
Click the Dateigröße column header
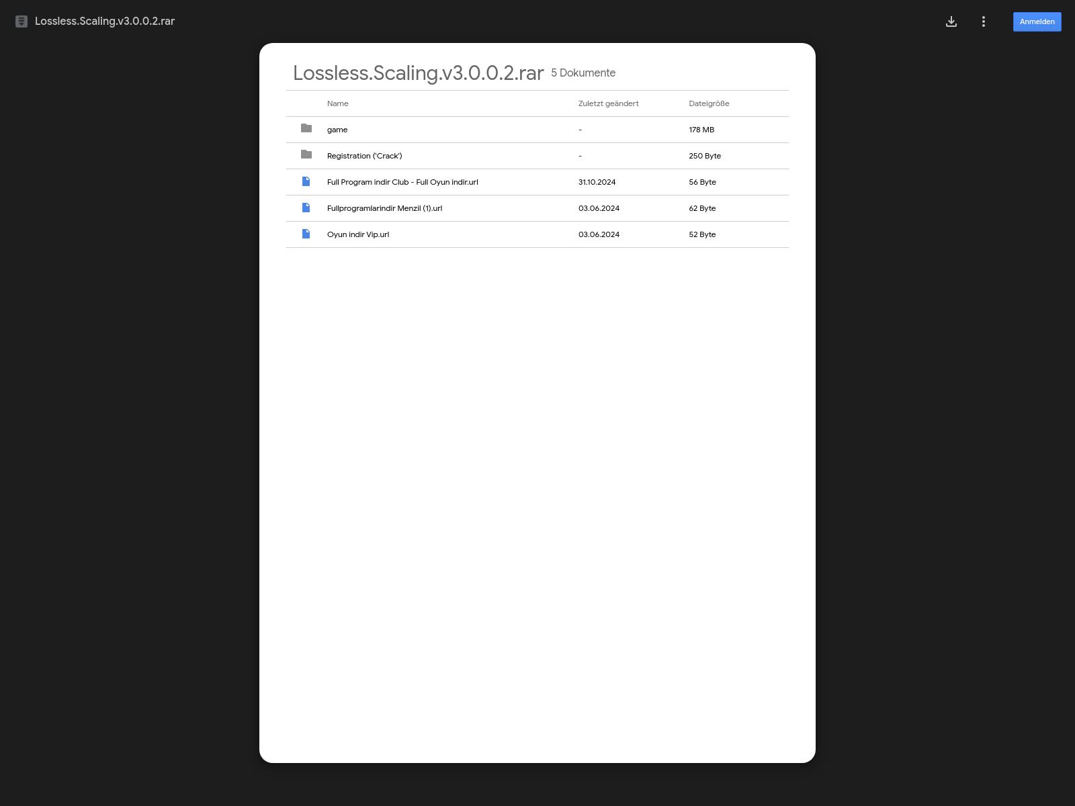[x=709, y=103]
